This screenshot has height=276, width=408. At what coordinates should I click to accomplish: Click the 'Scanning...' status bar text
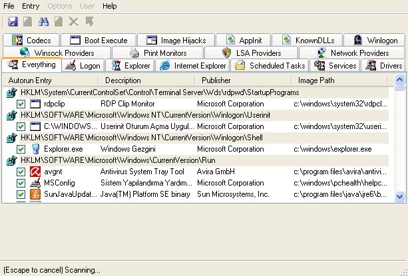click(83, 270)
